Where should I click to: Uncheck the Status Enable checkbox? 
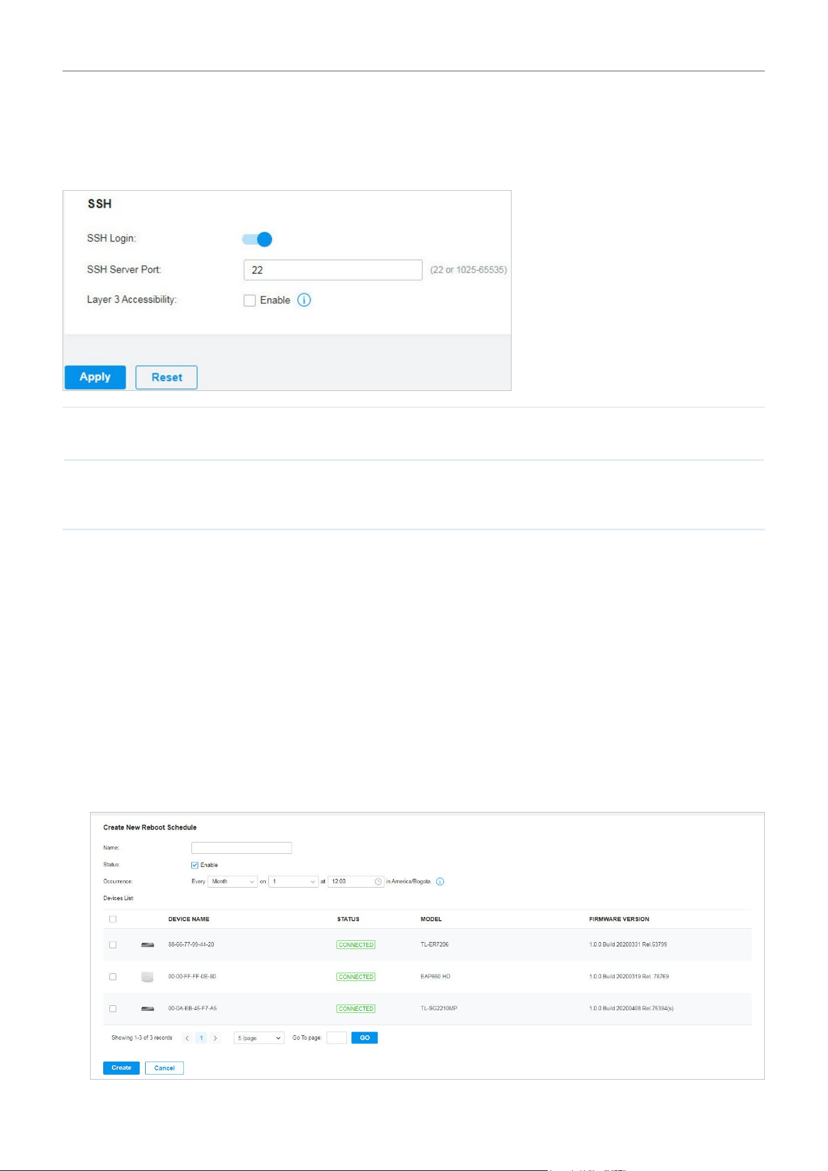tap(194, 865)
